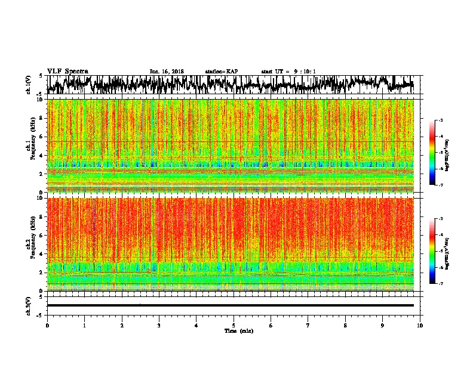This screenshot has height=365, width=473.
Task: Click the ch.3 flat black voltage trace
Action: click(x=230, y=305)
